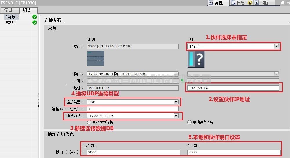Open the 连接类型 UDP dropdown
Viewport: 290px width, 158px height.
click(176, 102)
